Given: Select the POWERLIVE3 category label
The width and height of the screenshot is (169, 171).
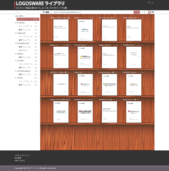Looking at the screenshot, I should click(23, 43).
